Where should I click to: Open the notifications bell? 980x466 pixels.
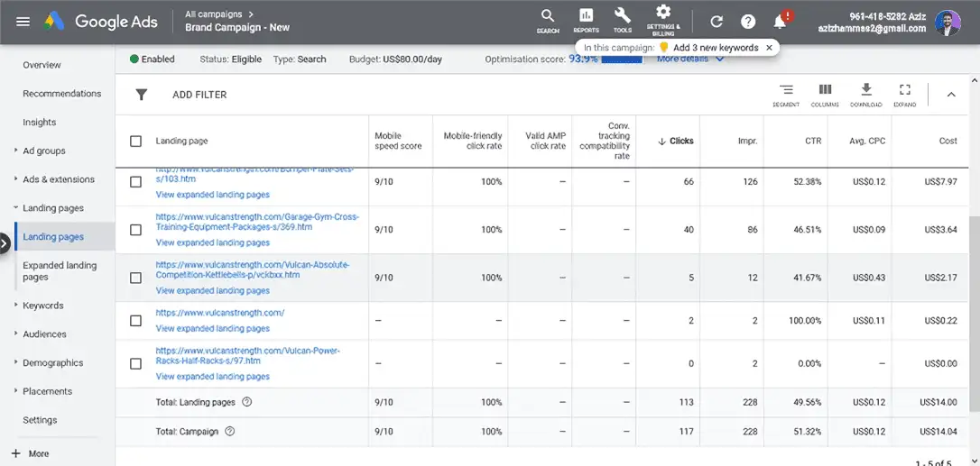click(781, 22)
